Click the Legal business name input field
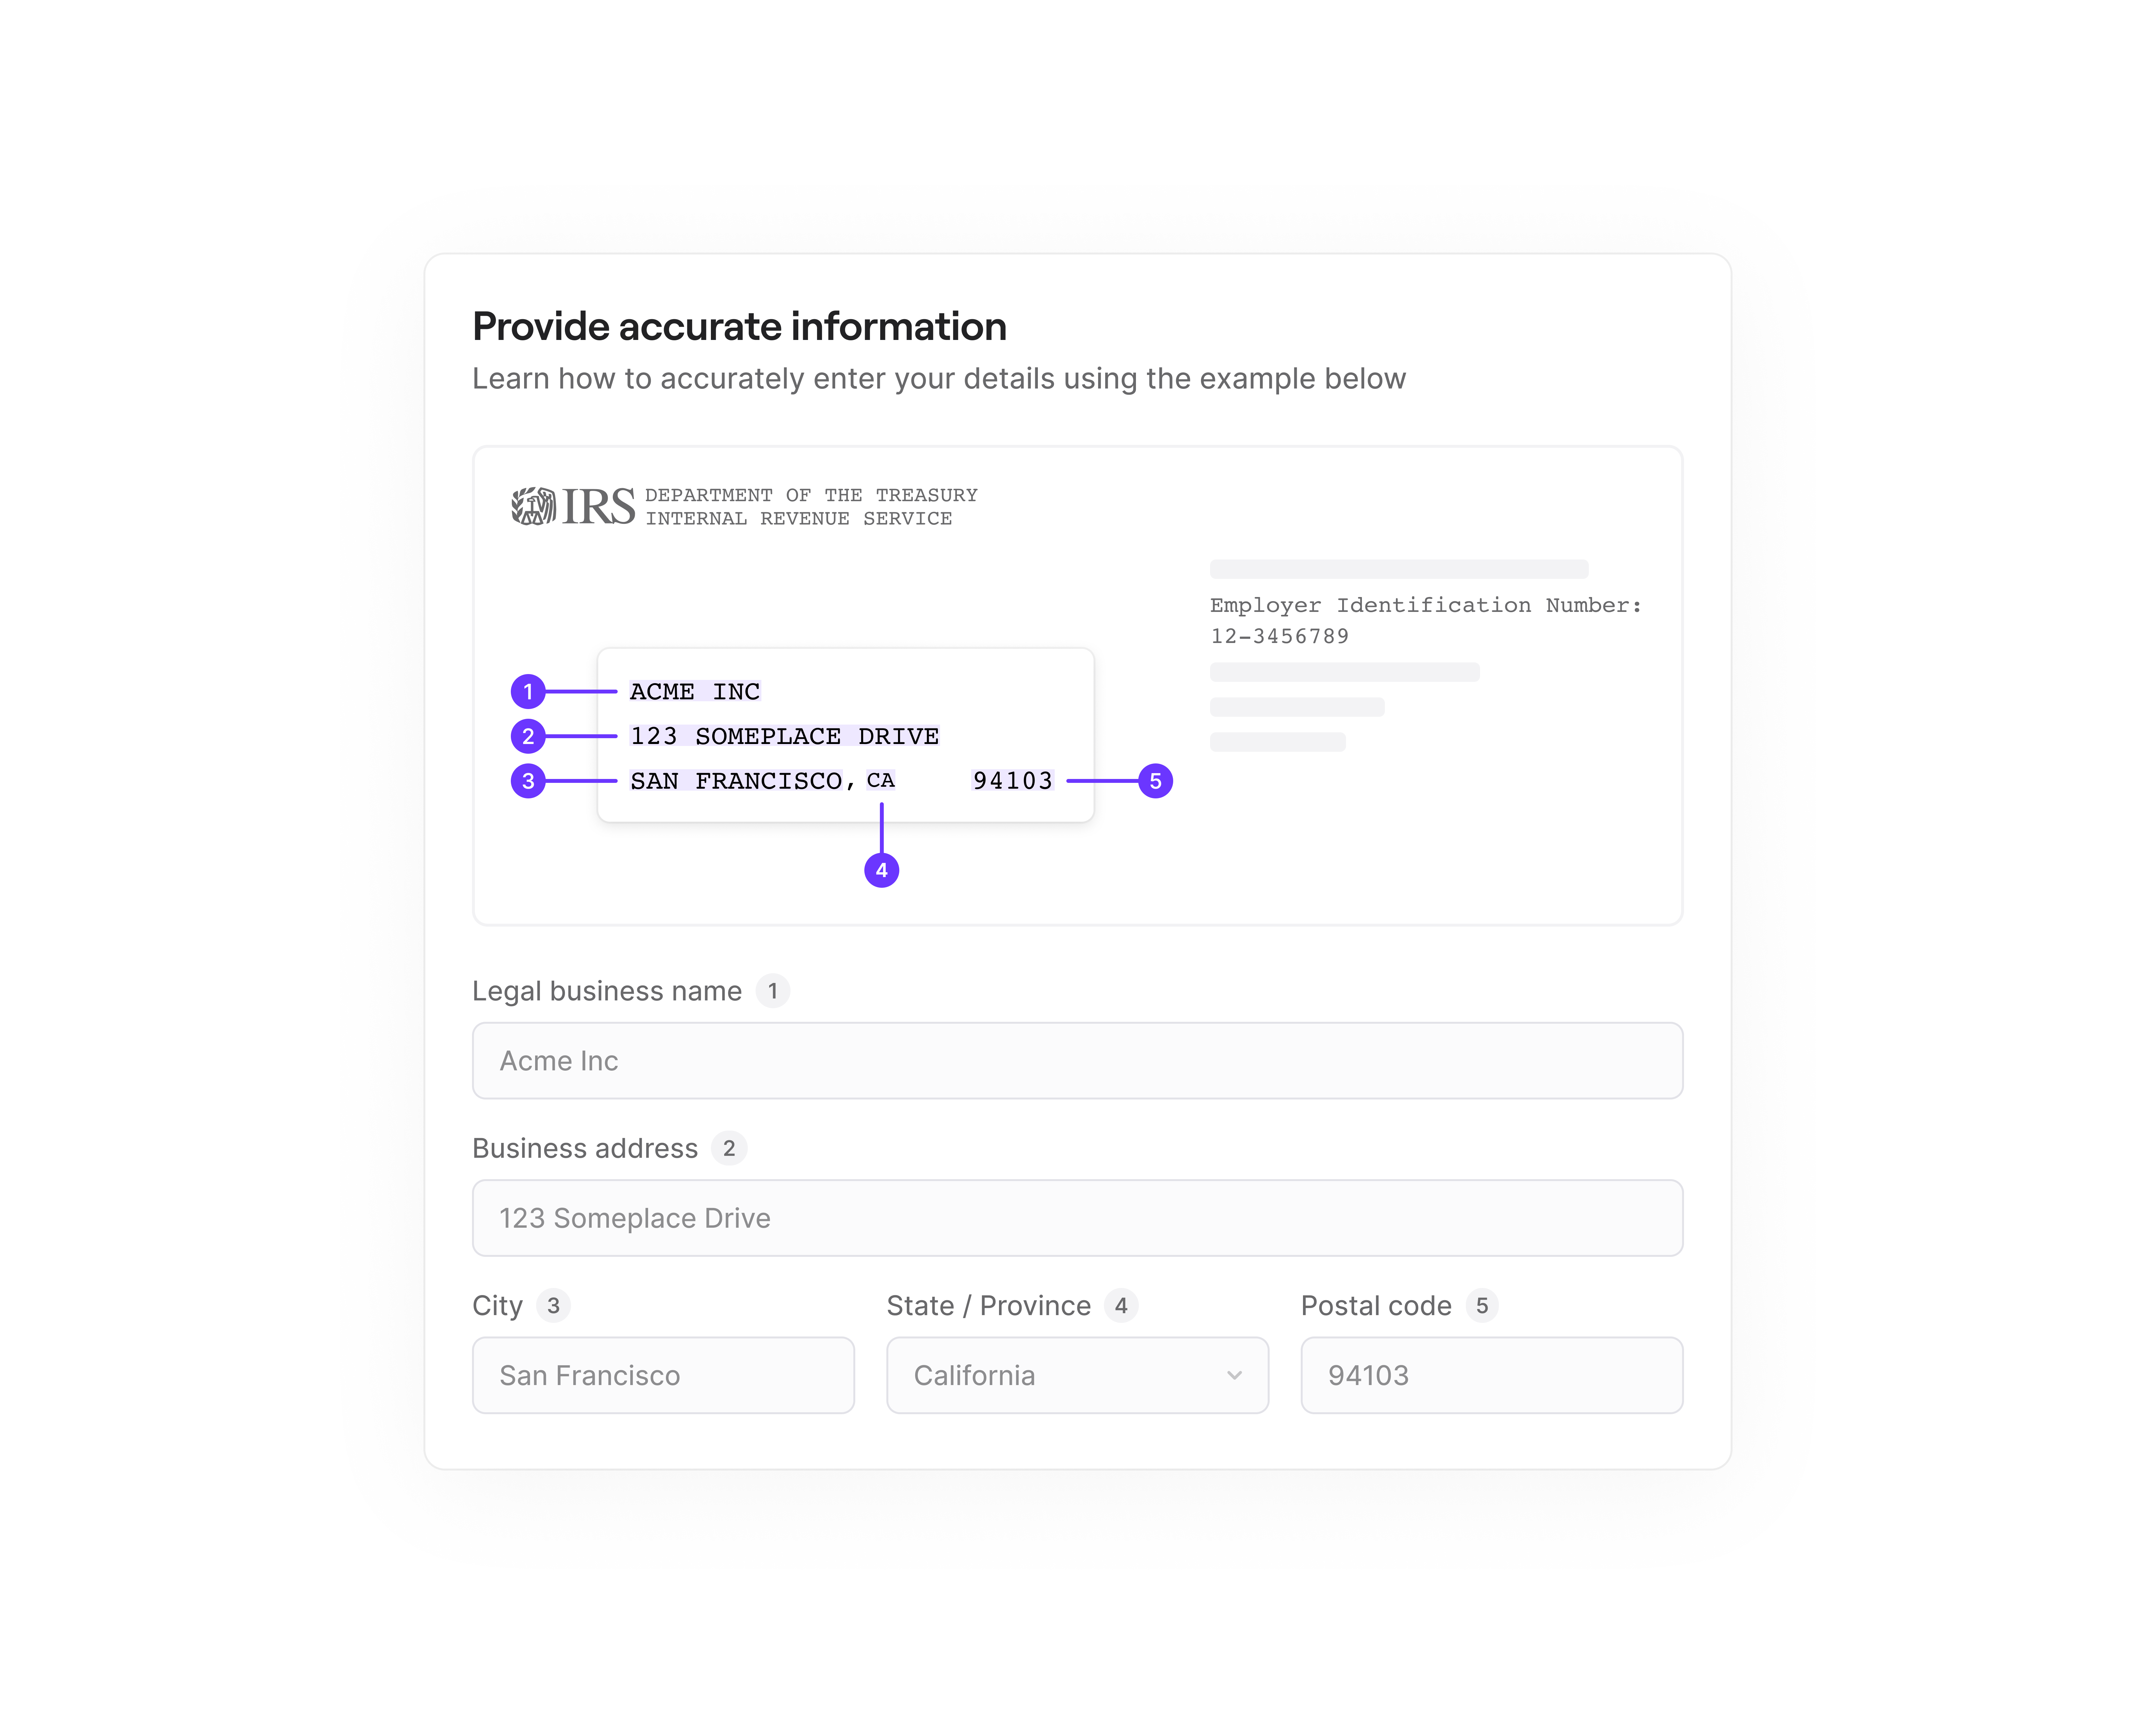This screenshot has width=2156, height=1725. point(1078,1060)
